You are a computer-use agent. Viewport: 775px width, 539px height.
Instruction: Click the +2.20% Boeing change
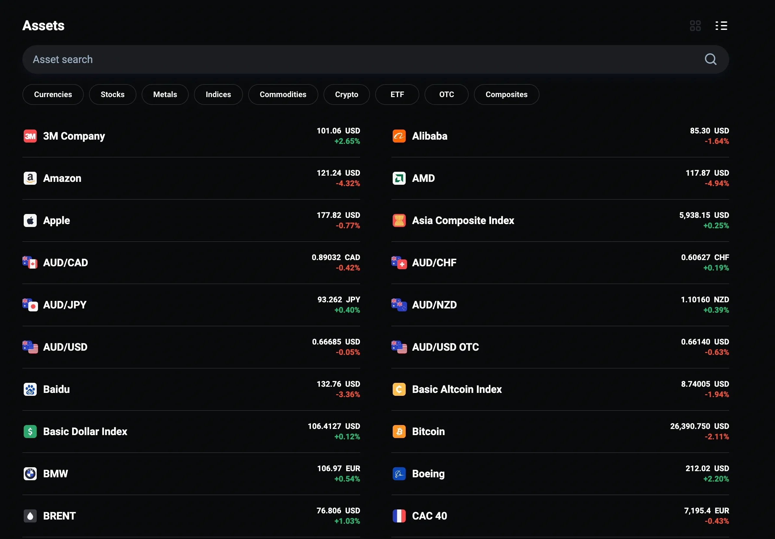[716, 479]
